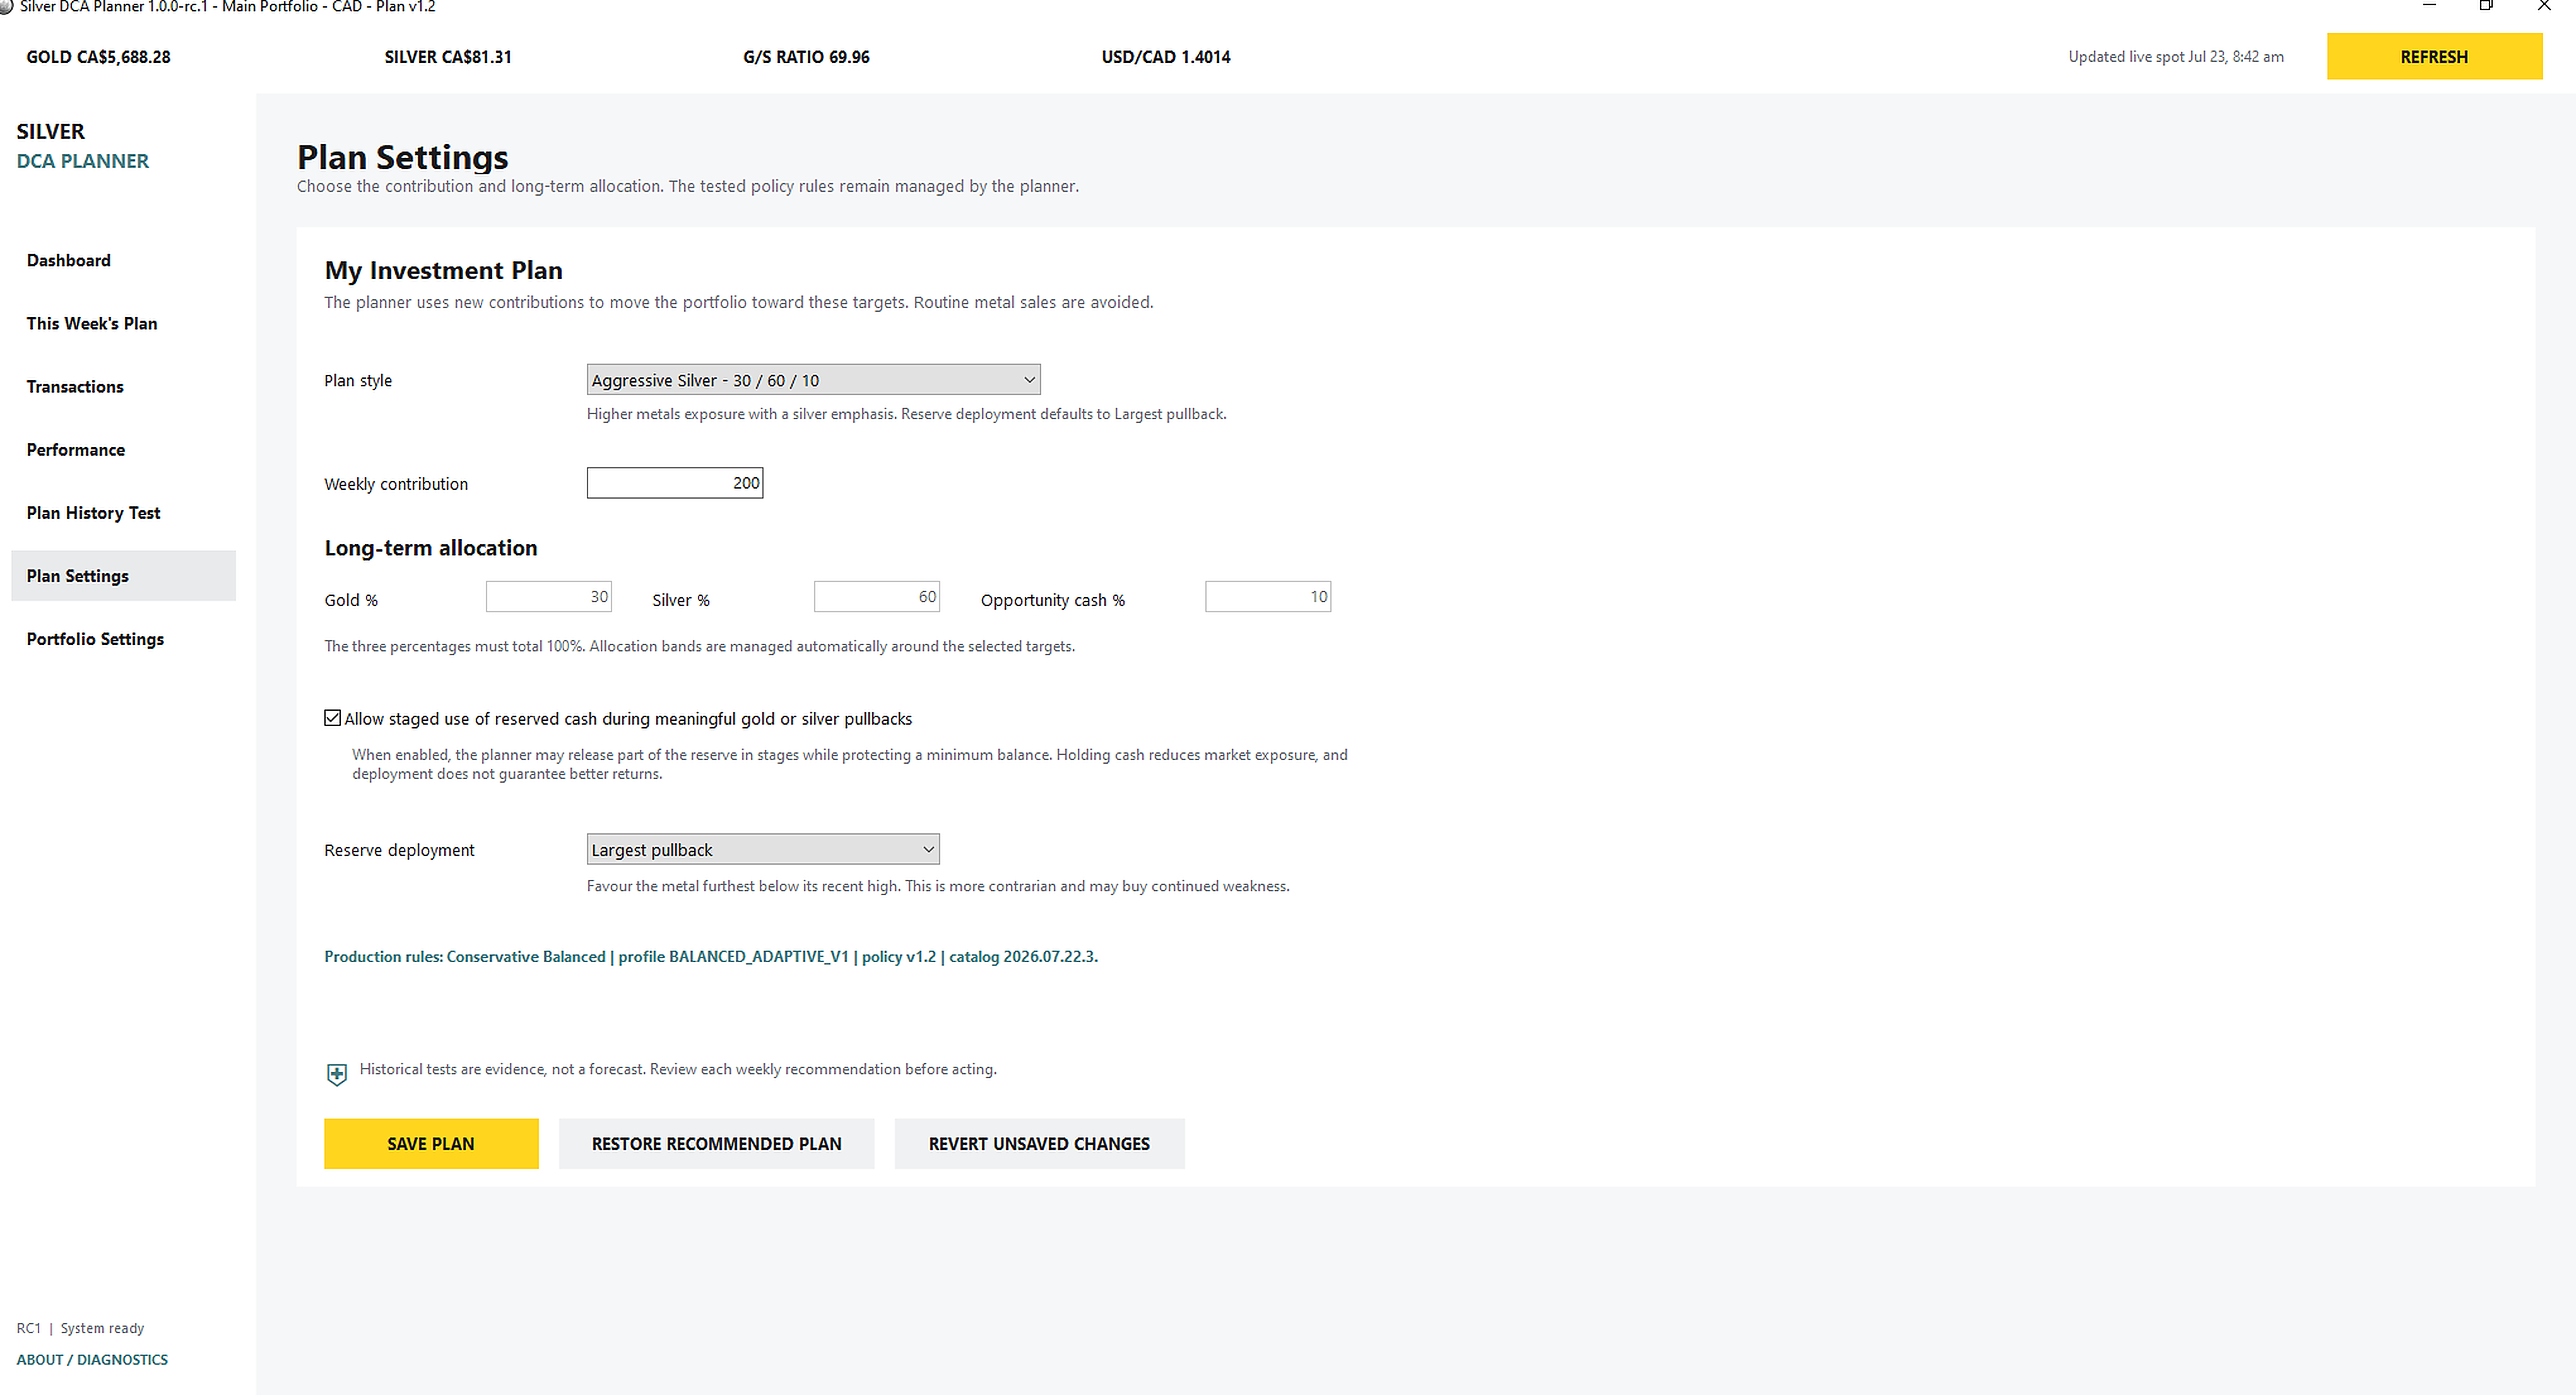
Task: Click the 'three percentages must total 100%' note
Action: coord(699,646)
